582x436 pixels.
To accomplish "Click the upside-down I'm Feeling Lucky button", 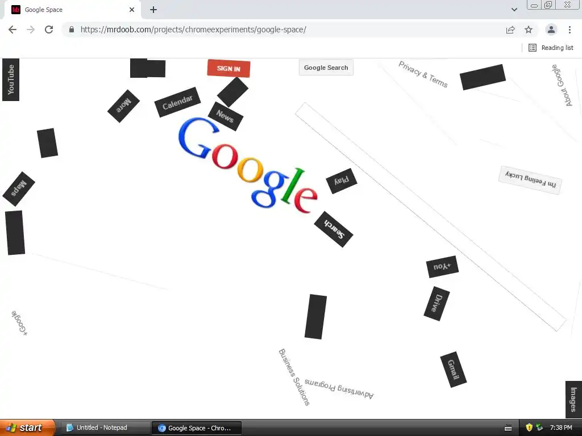I will 530,180.
